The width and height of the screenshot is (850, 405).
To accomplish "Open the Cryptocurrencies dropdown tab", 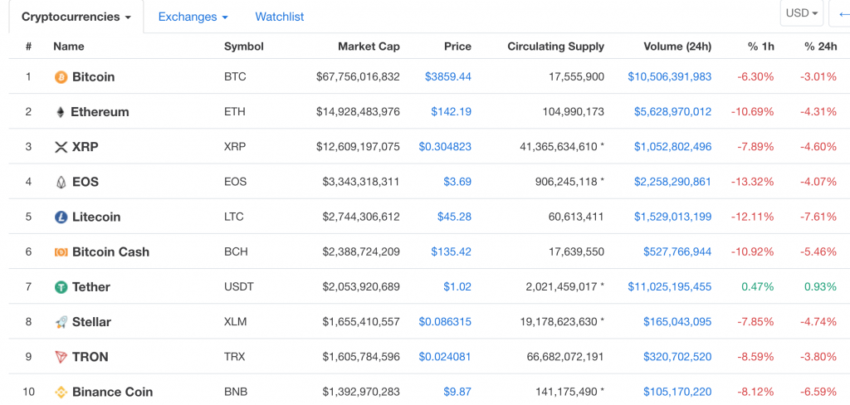I will pyautogui.click(x=76, y=17).
